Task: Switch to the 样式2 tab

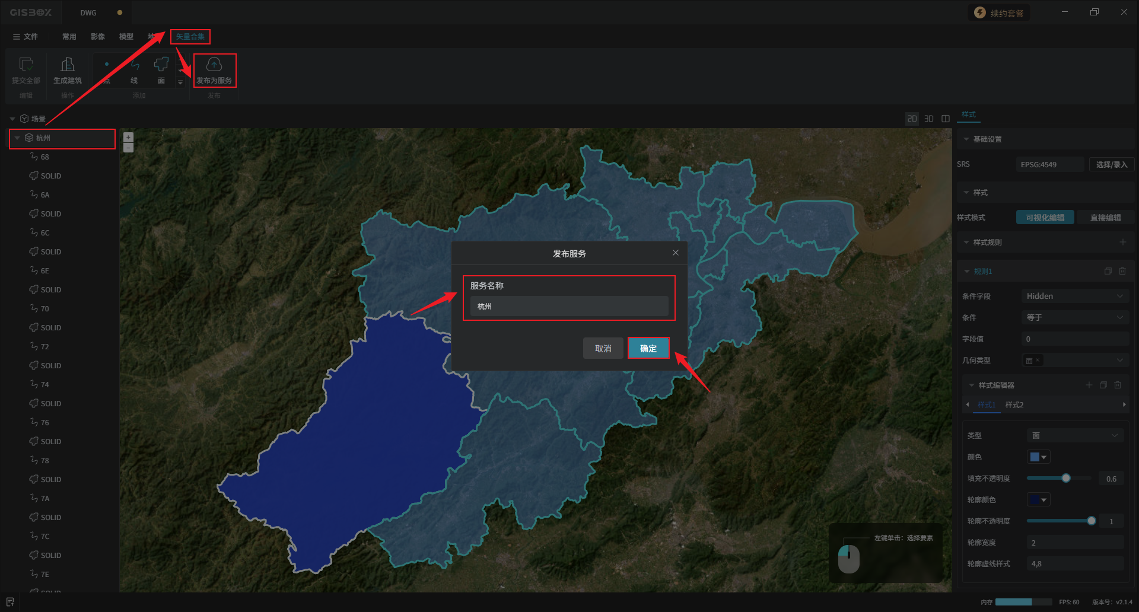Action: 1014,405
